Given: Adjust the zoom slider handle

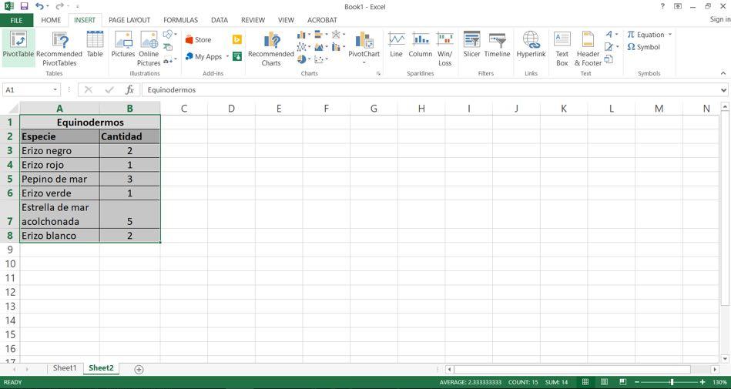Looking at the screenshot, I should [x=672, y=382].
